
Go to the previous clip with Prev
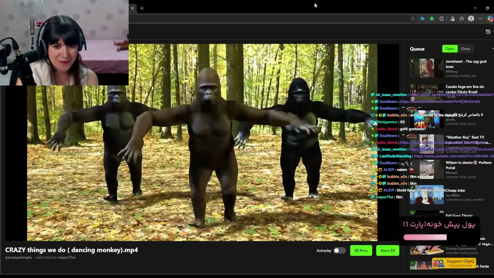coord(361,251)
